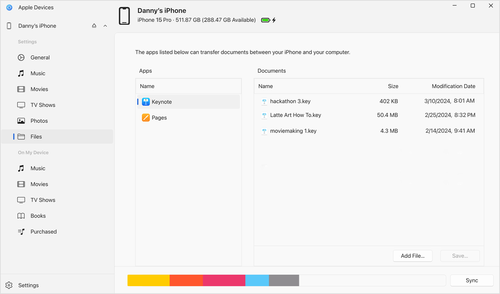The width and height of the screenshot is (500, 294).
Task: Click the Add File button
Action: (x=412, y=256)
